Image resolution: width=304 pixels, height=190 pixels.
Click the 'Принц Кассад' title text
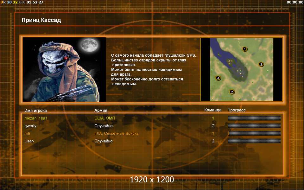[41, 20]
